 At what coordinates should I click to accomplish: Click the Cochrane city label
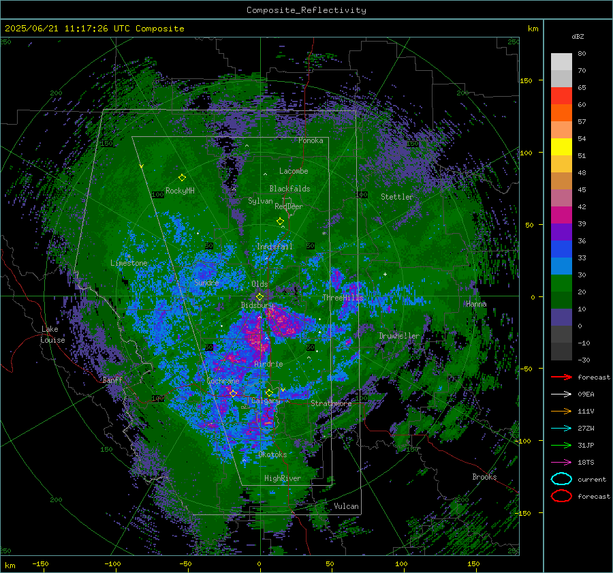click(x=223, y=381)
